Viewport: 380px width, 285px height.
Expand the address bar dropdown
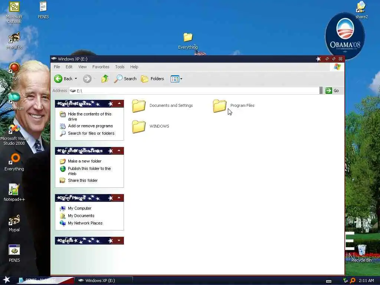click(321, 91)
